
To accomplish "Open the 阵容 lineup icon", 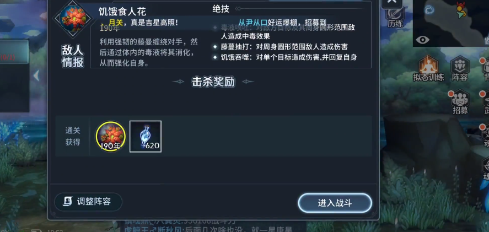I will tap(460, 68).
